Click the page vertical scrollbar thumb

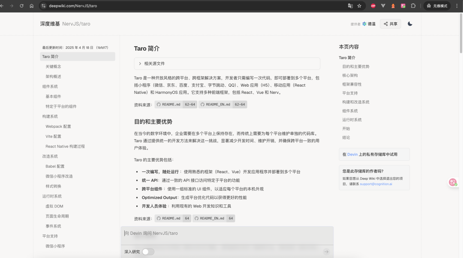461,33
